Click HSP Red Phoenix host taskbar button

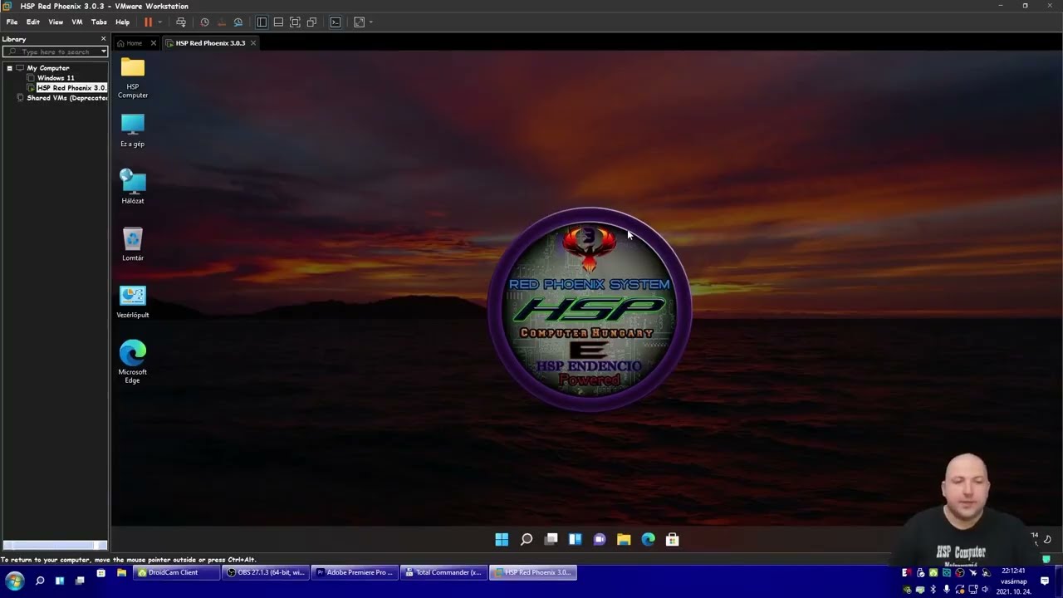pos(532,572)
